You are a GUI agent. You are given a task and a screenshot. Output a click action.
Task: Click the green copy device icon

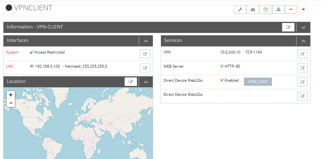click(x=266, y=9)
